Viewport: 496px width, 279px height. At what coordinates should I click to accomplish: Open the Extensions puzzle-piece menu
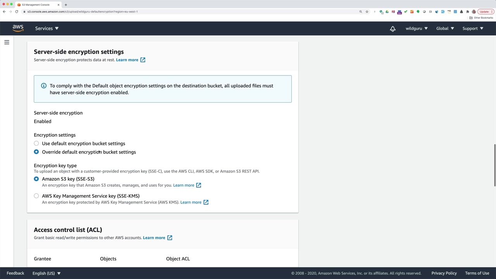coord(468,12)
